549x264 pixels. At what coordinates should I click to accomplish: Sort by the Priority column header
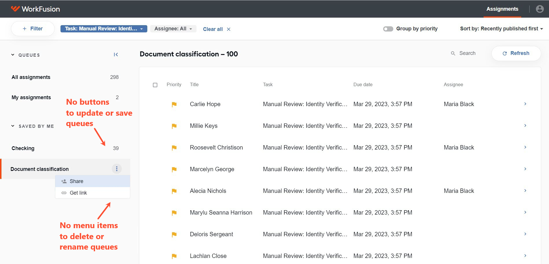[x=174, y=84]
